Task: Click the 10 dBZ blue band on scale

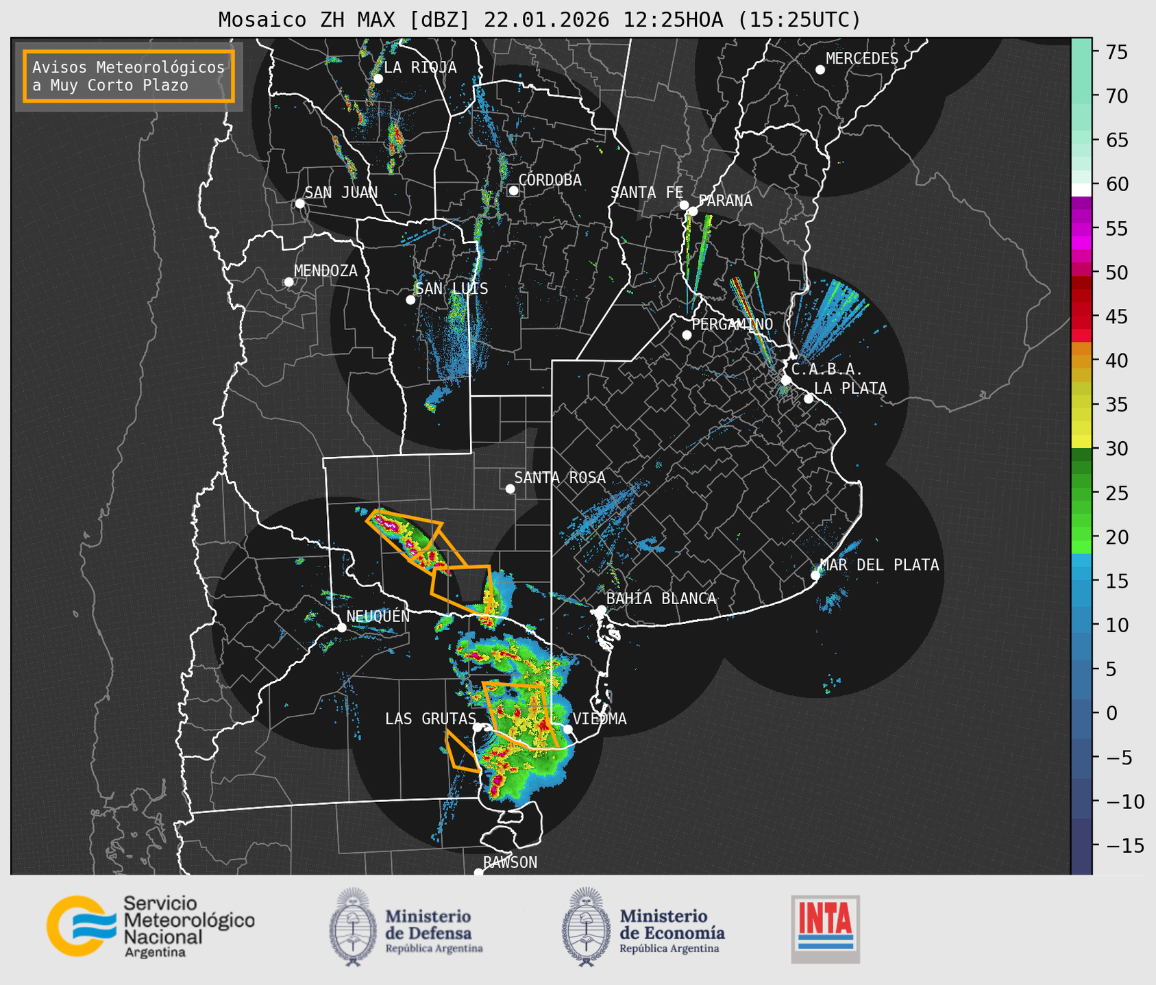Action: point(1081,625)
